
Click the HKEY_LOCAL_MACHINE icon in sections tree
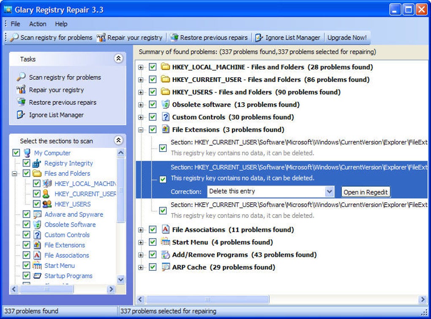click(x=47, y=183)
